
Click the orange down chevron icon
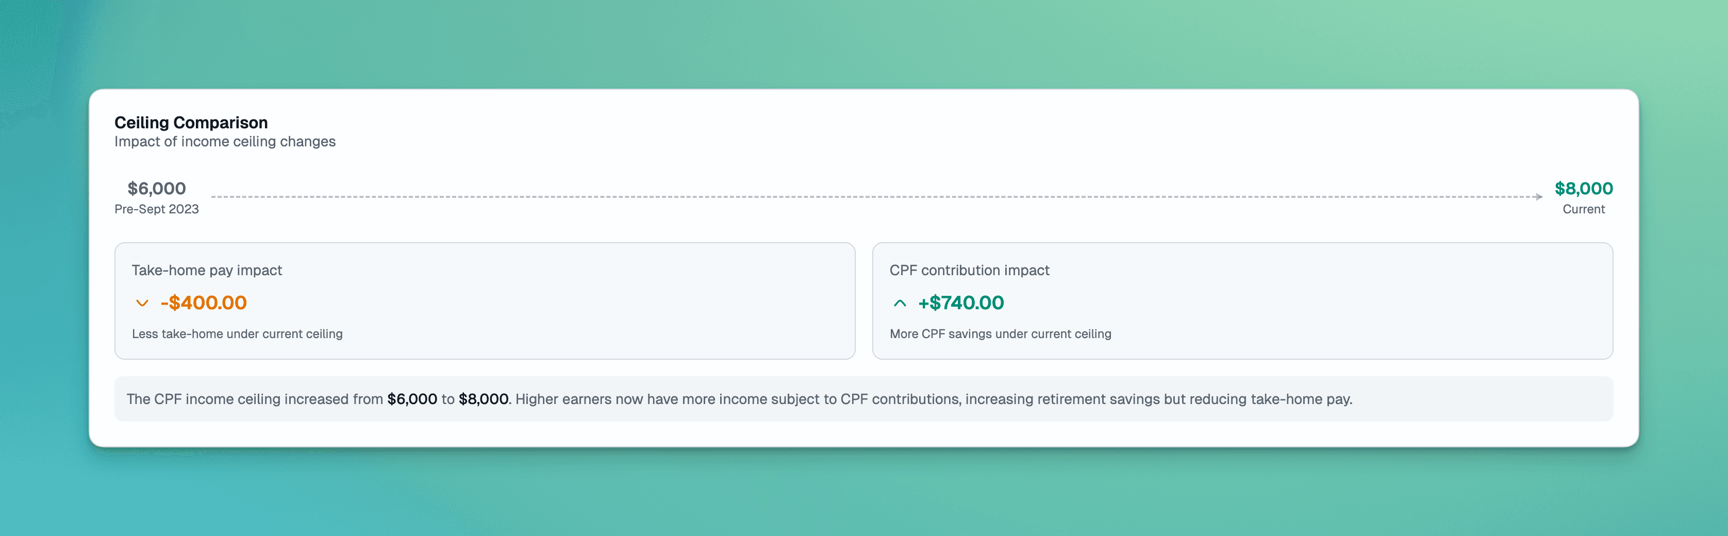click(142, 303)
